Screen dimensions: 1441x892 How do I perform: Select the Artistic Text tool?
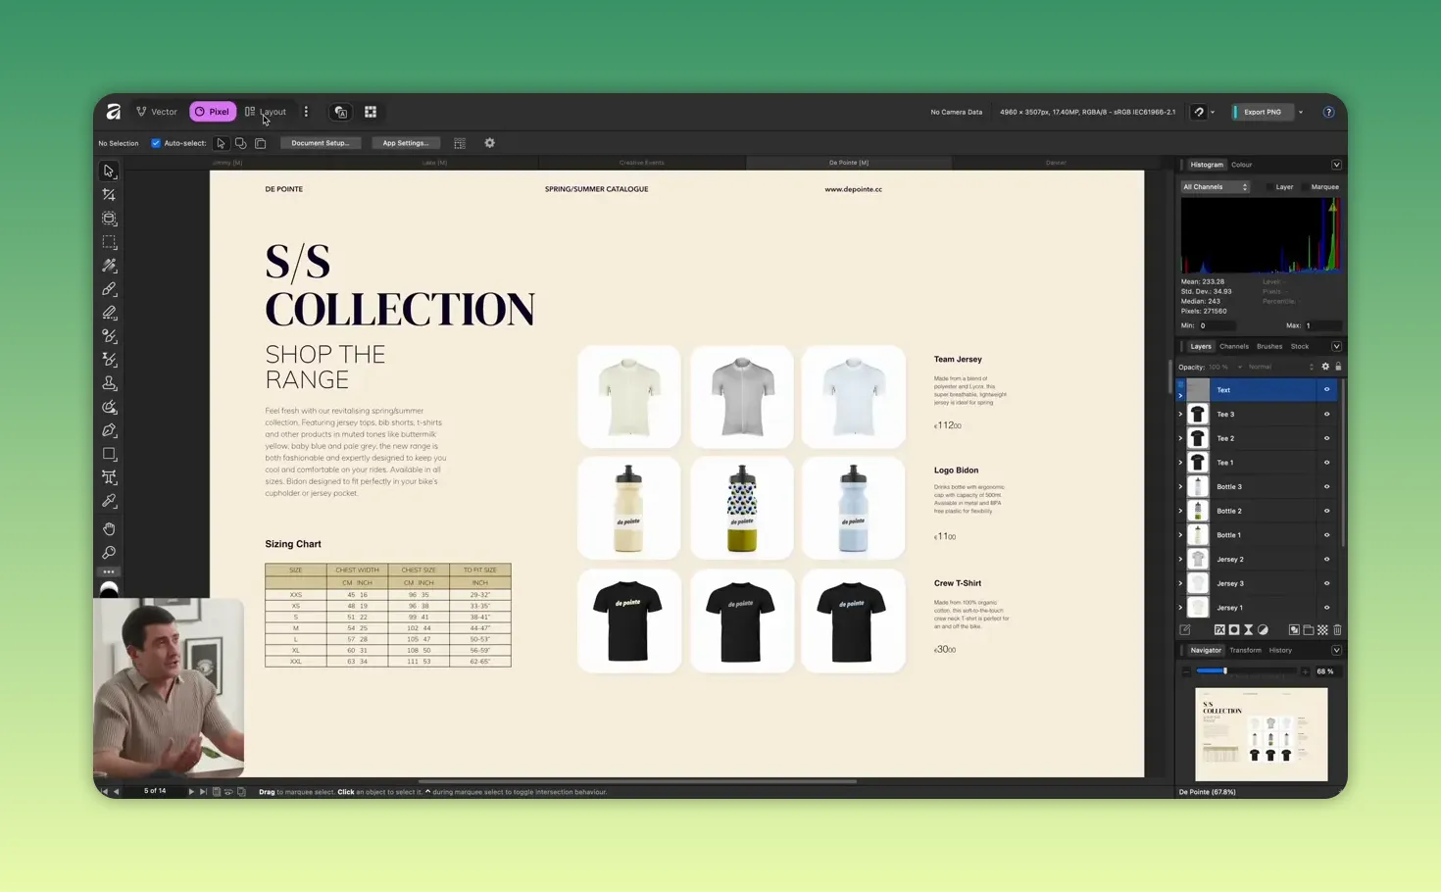[109, 477]
